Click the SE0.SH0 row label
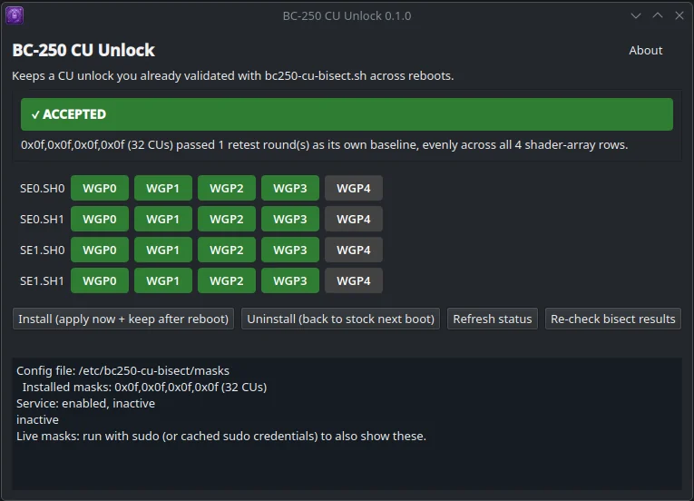The image size is (694, 501). [42, 188]
